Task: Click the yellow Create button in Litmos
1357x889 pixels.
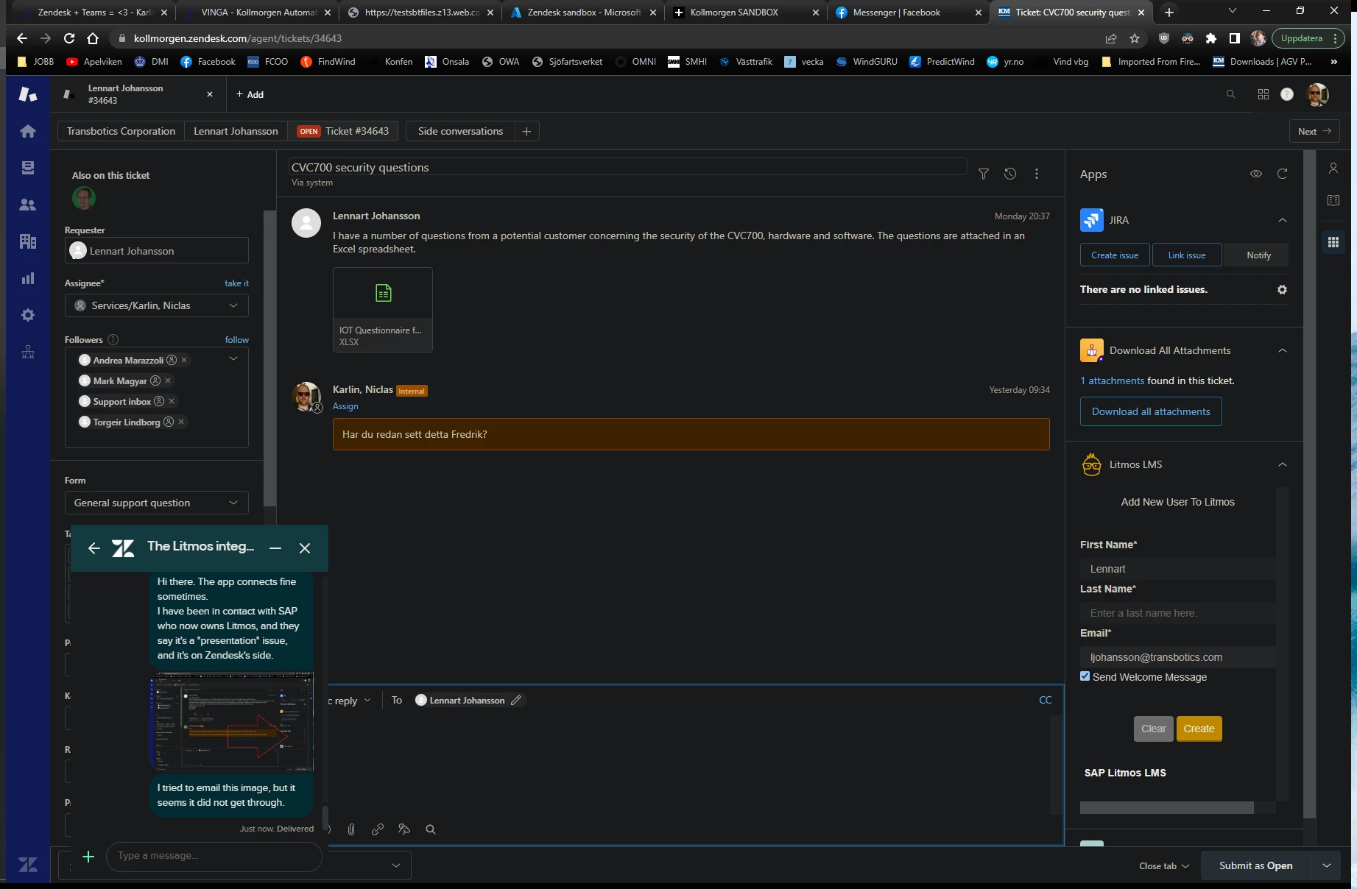Action: (x=1199, y=729)
